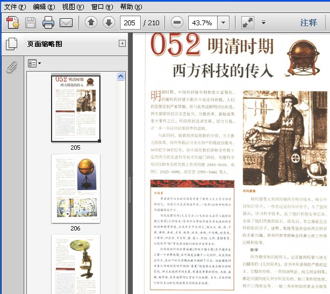Select the page 205 thumbnail
This screenshot has height=294, width=330.
(x=76, y=108)
